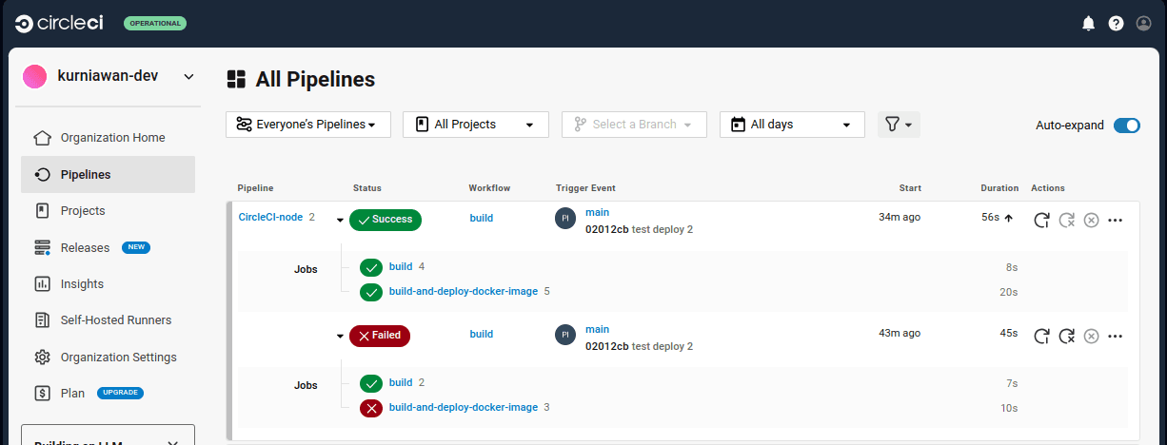The height and width of the screenshot is (445, 1167).
Task: Click the kurniawan-dev organization avatar
Action: (35, 76)
